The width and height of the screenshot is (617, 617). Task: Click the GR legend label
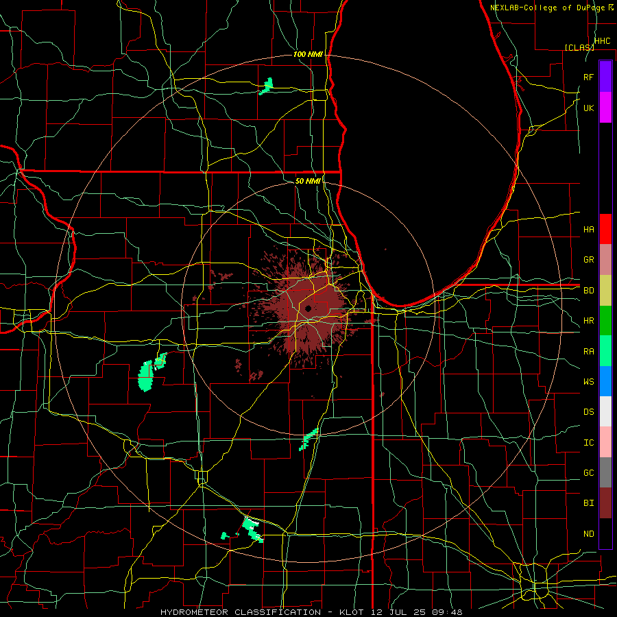(588, 260)
